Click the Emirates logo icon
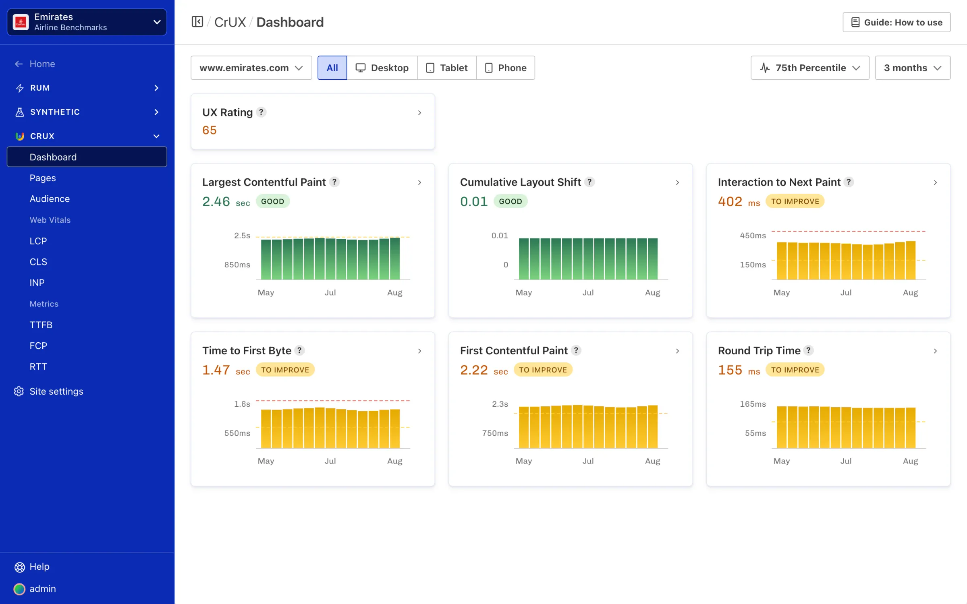 [21, 22]
